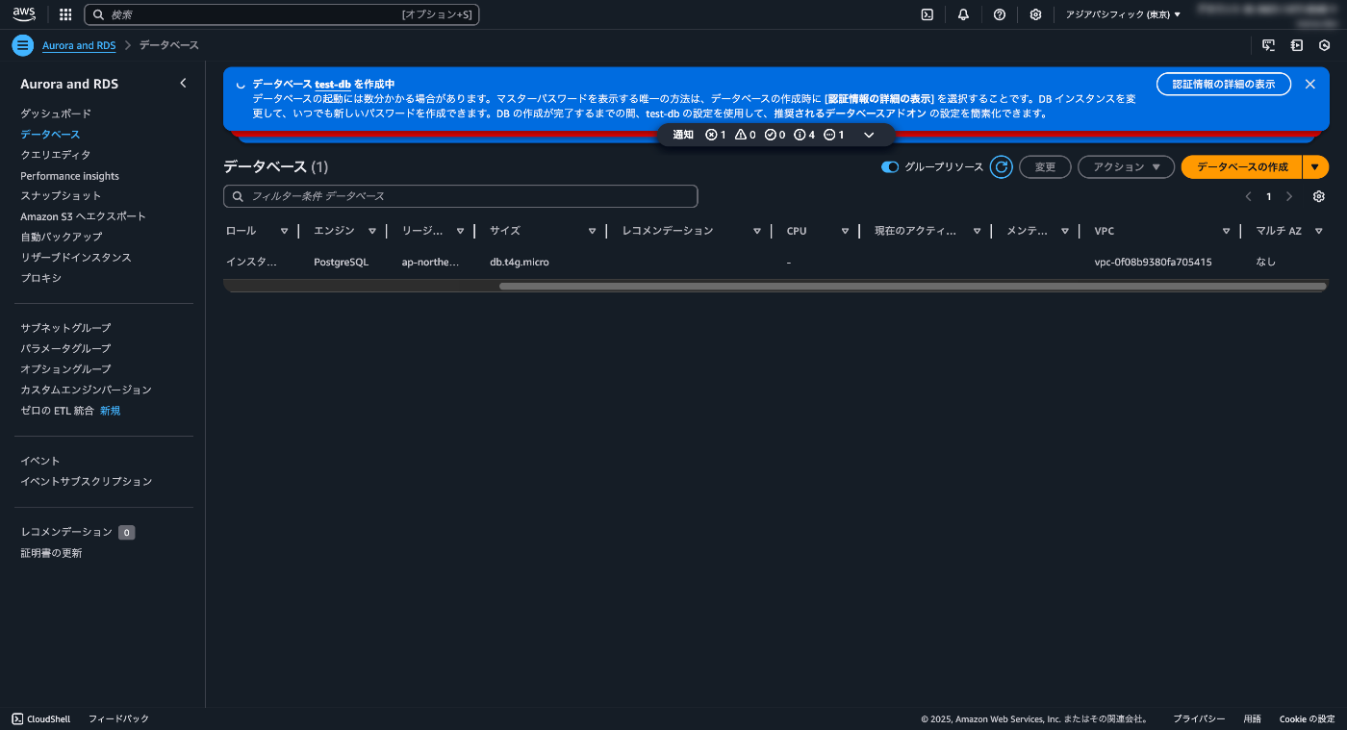Open イベントサブスクリプション in the sidebar
Viewport: 1347px width, 730px height.
coord(87,481)
